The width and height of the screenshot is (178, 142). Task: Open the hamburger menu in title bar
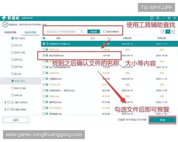click(158, 18)
